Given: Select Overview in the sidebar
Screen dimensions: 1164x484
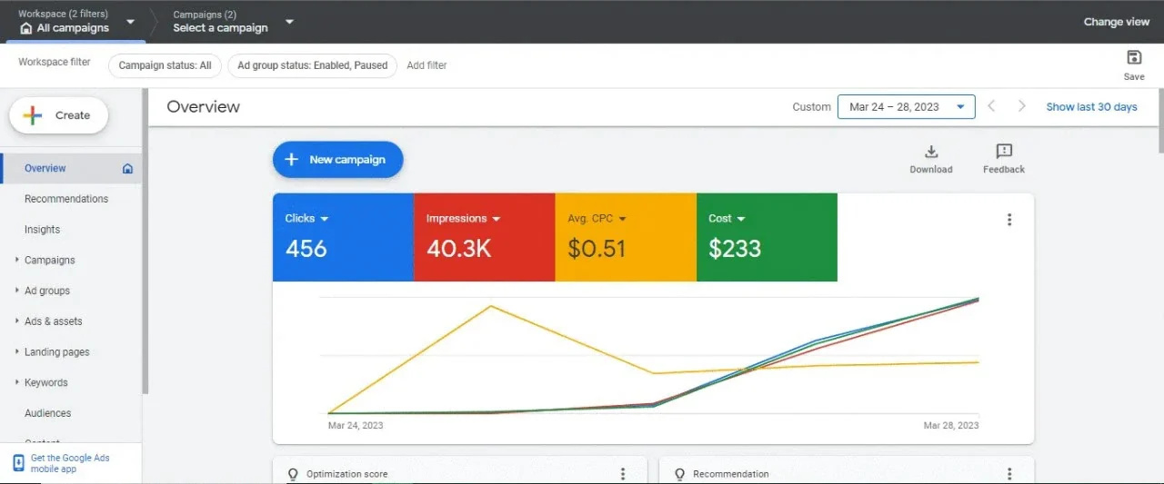Looking at the screenshot, I should 71,168.
